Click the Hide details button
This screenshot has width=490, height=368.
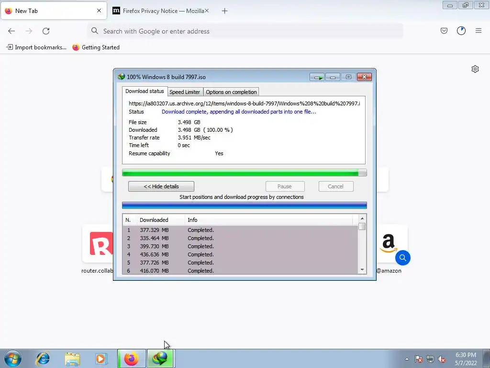click(x=161, y=186)
